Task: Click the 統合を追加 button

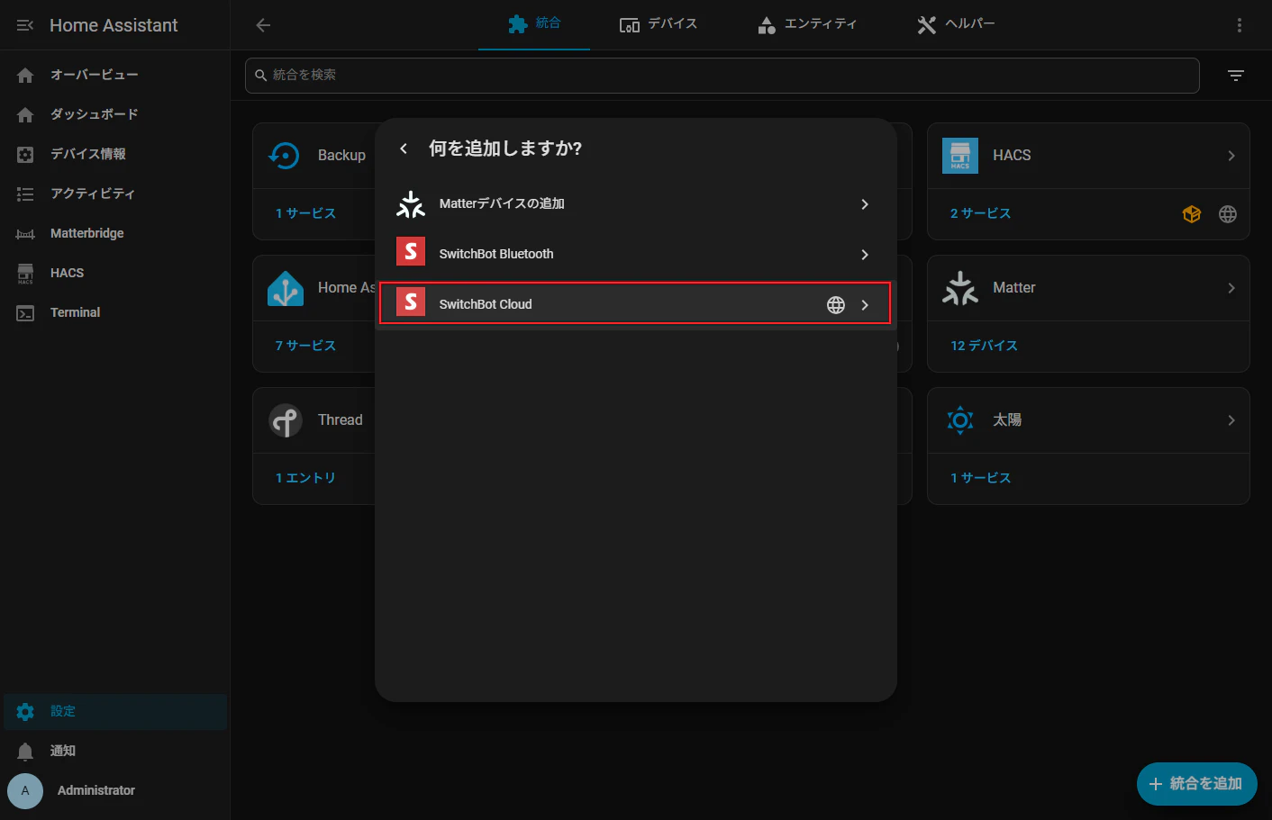Action: pos(1196,784)
